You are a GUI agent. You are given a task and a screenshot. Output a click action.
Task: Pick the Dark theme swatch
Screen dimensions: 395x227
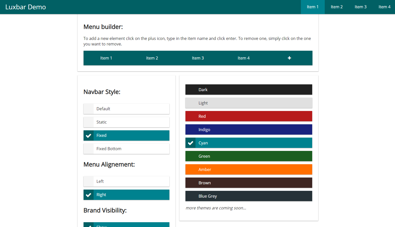click(248, 90)
